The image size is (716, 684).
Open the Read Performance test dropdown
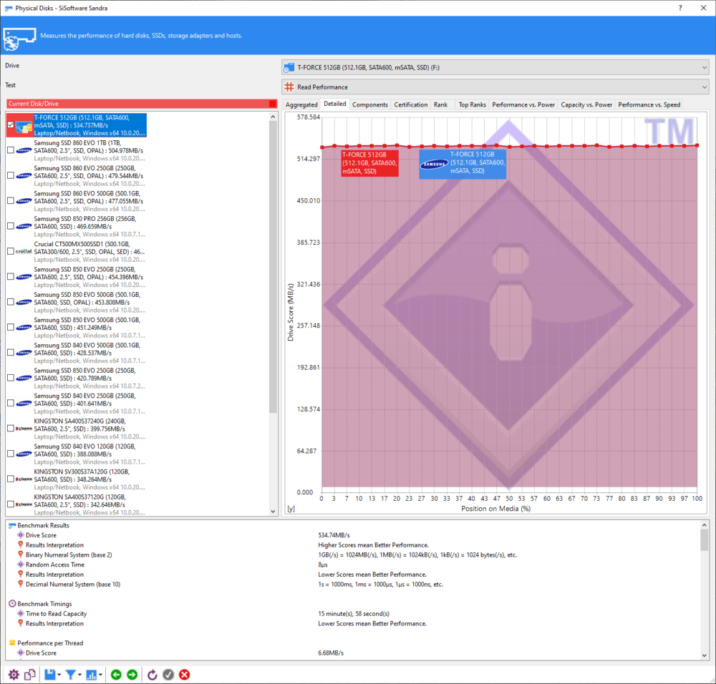pyautogui.click(x=495, y=87)
